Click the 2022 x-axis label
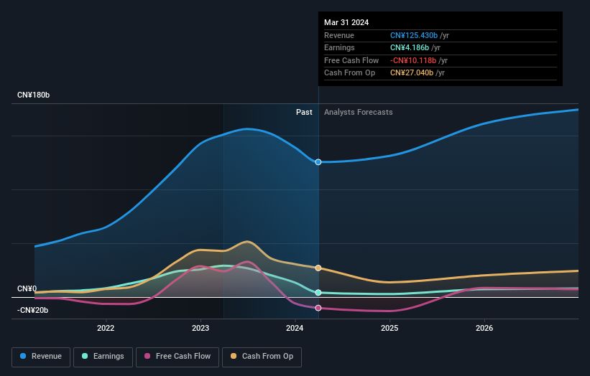The width and height of the screenshot is (590, 376). pyautogui.click(x=106, y=328)
